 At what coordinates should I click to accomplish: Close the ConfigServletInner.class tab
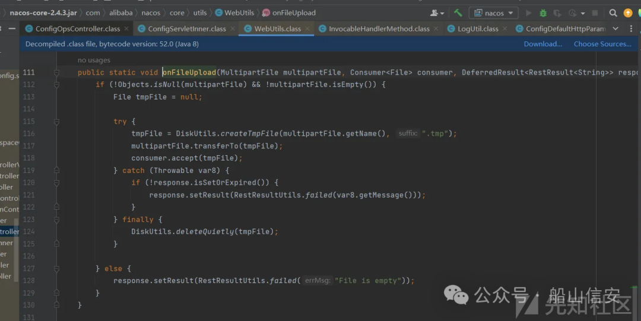click(232, 28)
